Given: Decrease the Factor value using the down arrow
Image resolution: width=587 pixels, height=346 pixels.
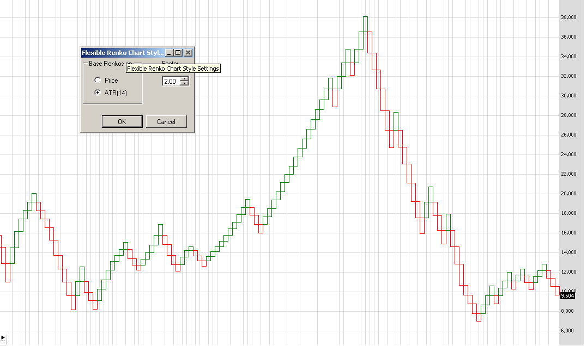Looking at the screenshot, I should coord(184,83).
